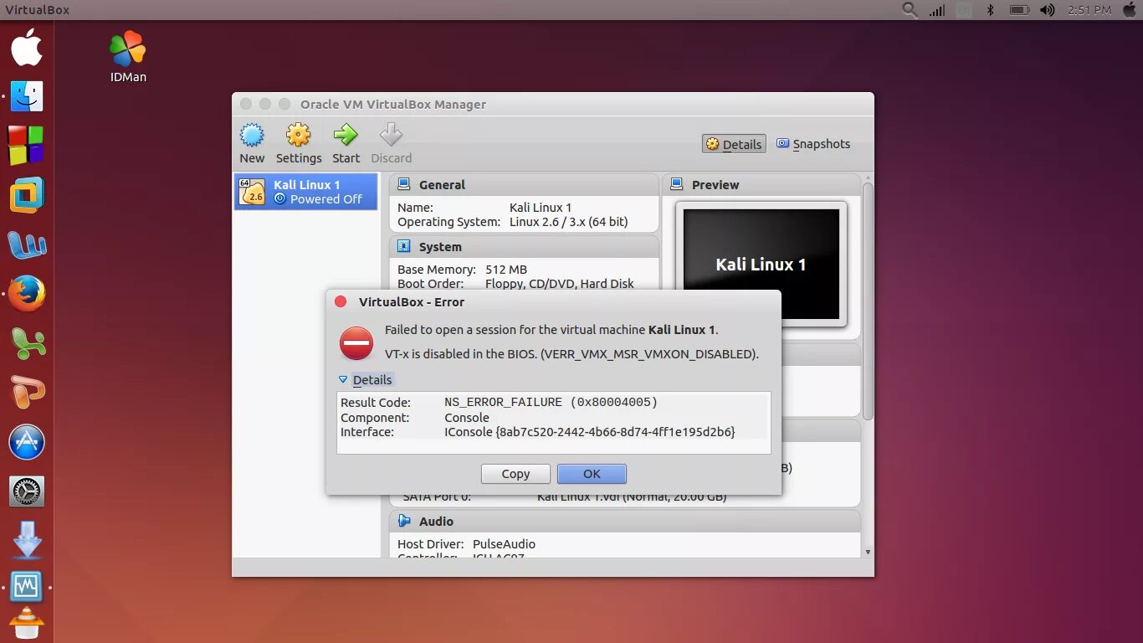1143x643 pixels.
Task: Click the Operating System Linux 2.6 value
Action: [568, 222]
